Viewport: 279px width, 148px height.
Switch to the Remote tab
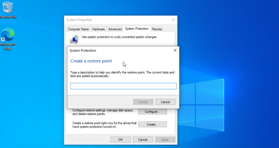[x=157, y=29]
